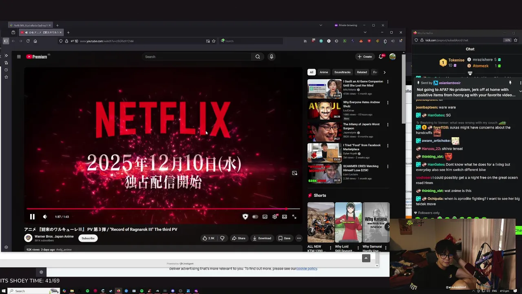Viewport: 522px width, 294px height.
Task: Show more filter chips with right arrow
Action: pos(384,72)
